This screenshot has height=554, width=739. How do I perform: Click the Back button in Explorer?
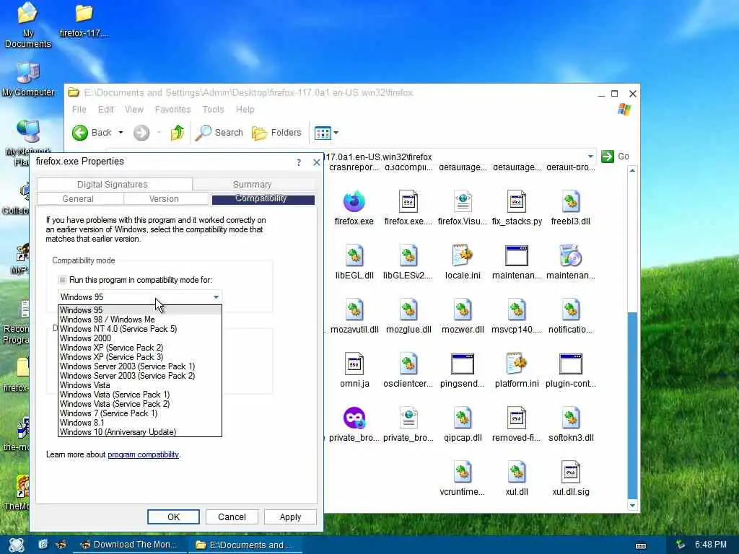(x=92, y=133)
